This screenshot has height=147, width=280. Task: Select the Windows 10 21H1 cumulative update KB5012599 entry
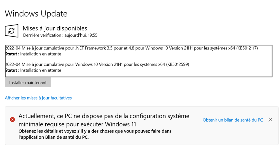(x=97, y=65)
